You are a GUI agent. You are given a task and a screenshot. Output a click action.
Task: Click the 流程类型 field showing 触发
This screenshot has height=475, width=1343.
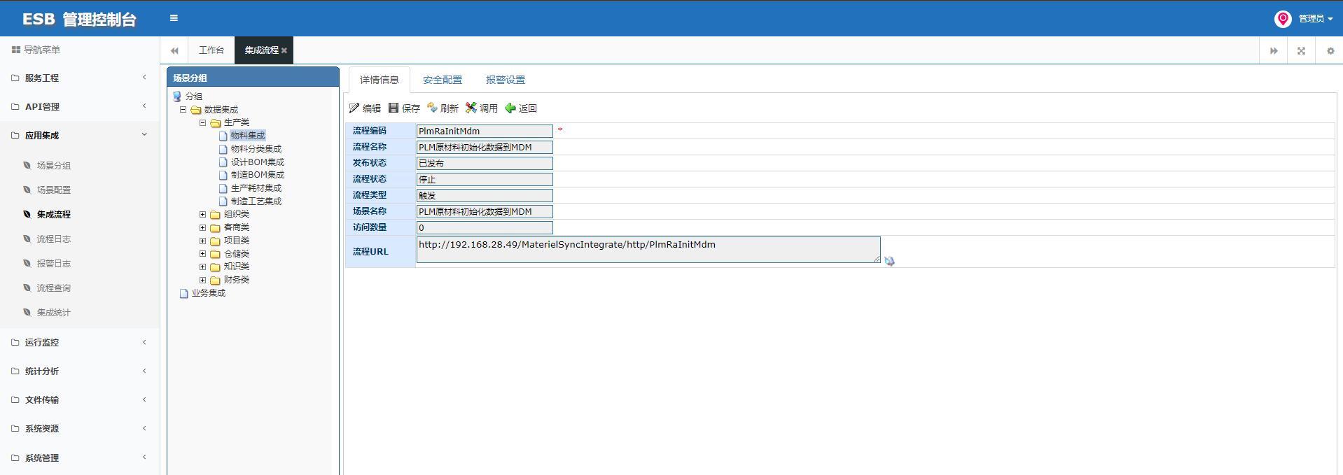tap(485, 195)
